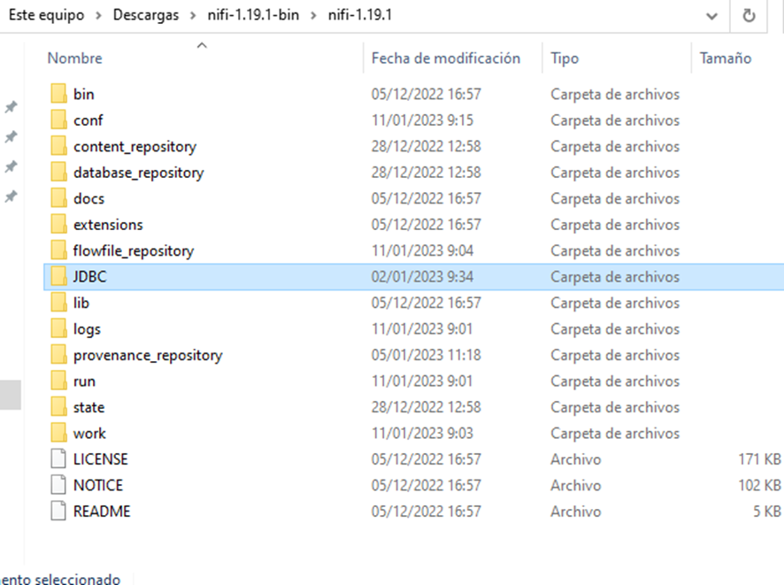Image resolution: width=784 pixels, height=585 pixels.
Task: Click the nifi-1.19.1 breadcrumb
Action: click(x=360, y=15)
